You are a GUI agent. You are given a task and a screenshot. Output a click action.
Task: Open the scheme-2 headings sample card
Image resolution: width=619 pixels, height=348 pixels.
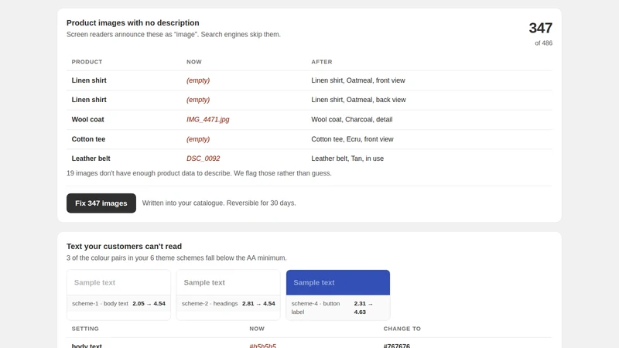pos(228,295)
